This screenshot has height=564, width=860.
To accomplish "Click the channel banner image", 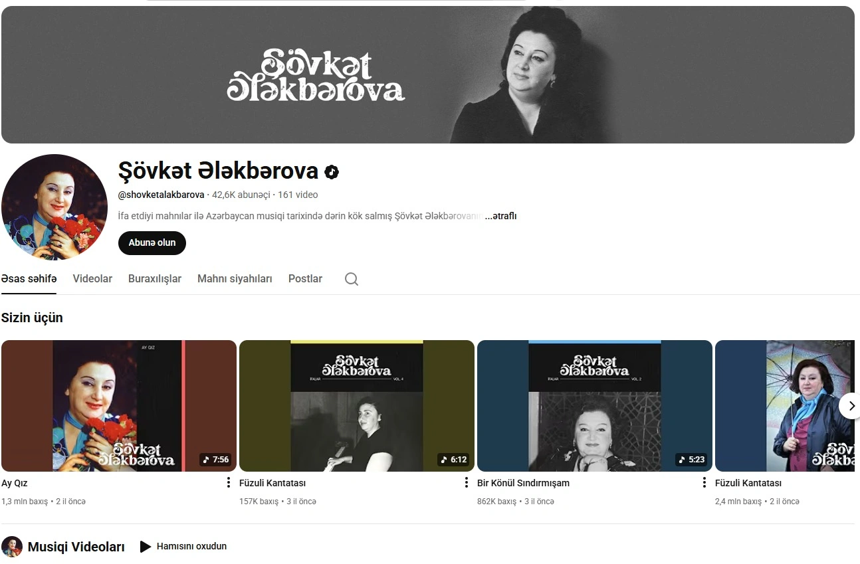I will coord(428,74).
